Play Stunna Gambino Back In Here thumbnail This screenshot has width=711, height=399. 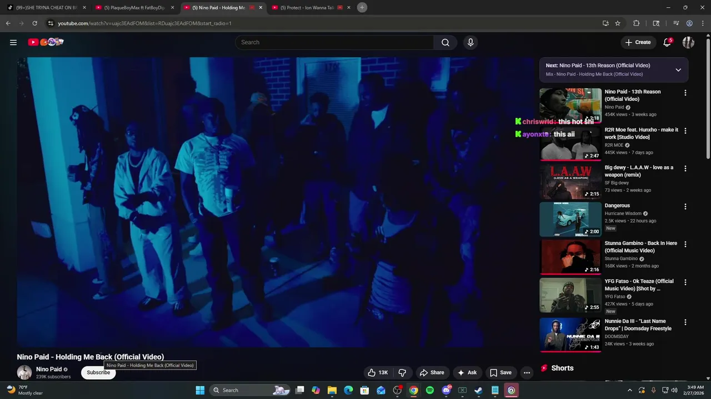[570, 257]
